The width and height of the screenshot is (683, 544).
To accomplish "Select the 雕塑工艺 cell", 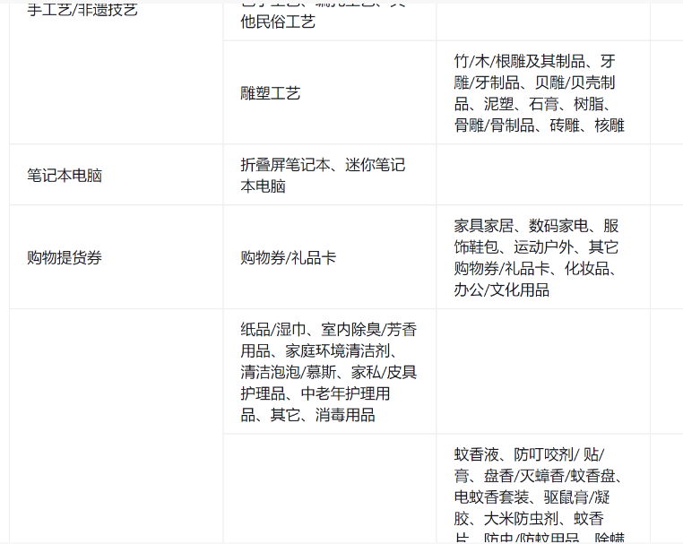I will (x=270, y=93).
